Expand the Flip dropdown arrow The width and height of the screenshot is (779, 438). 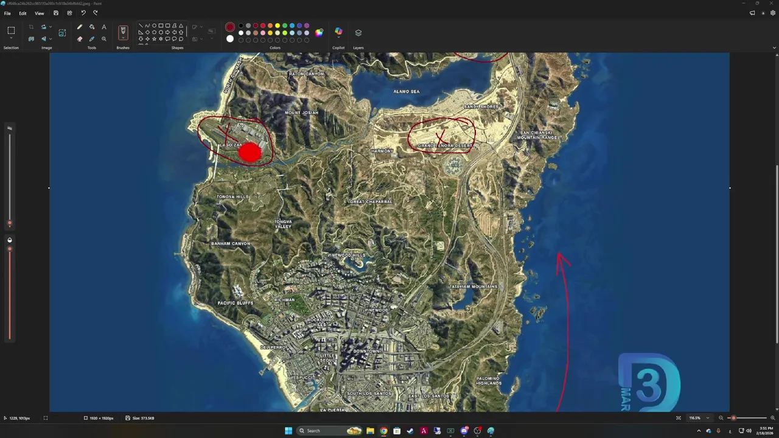[x=50, y=39]
